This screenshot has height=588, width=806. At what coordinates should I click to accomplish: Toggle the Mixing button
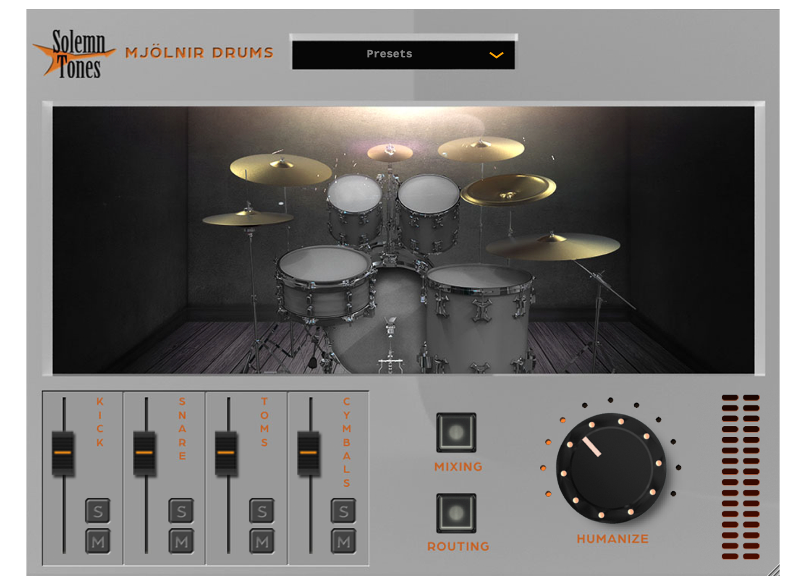456,432
